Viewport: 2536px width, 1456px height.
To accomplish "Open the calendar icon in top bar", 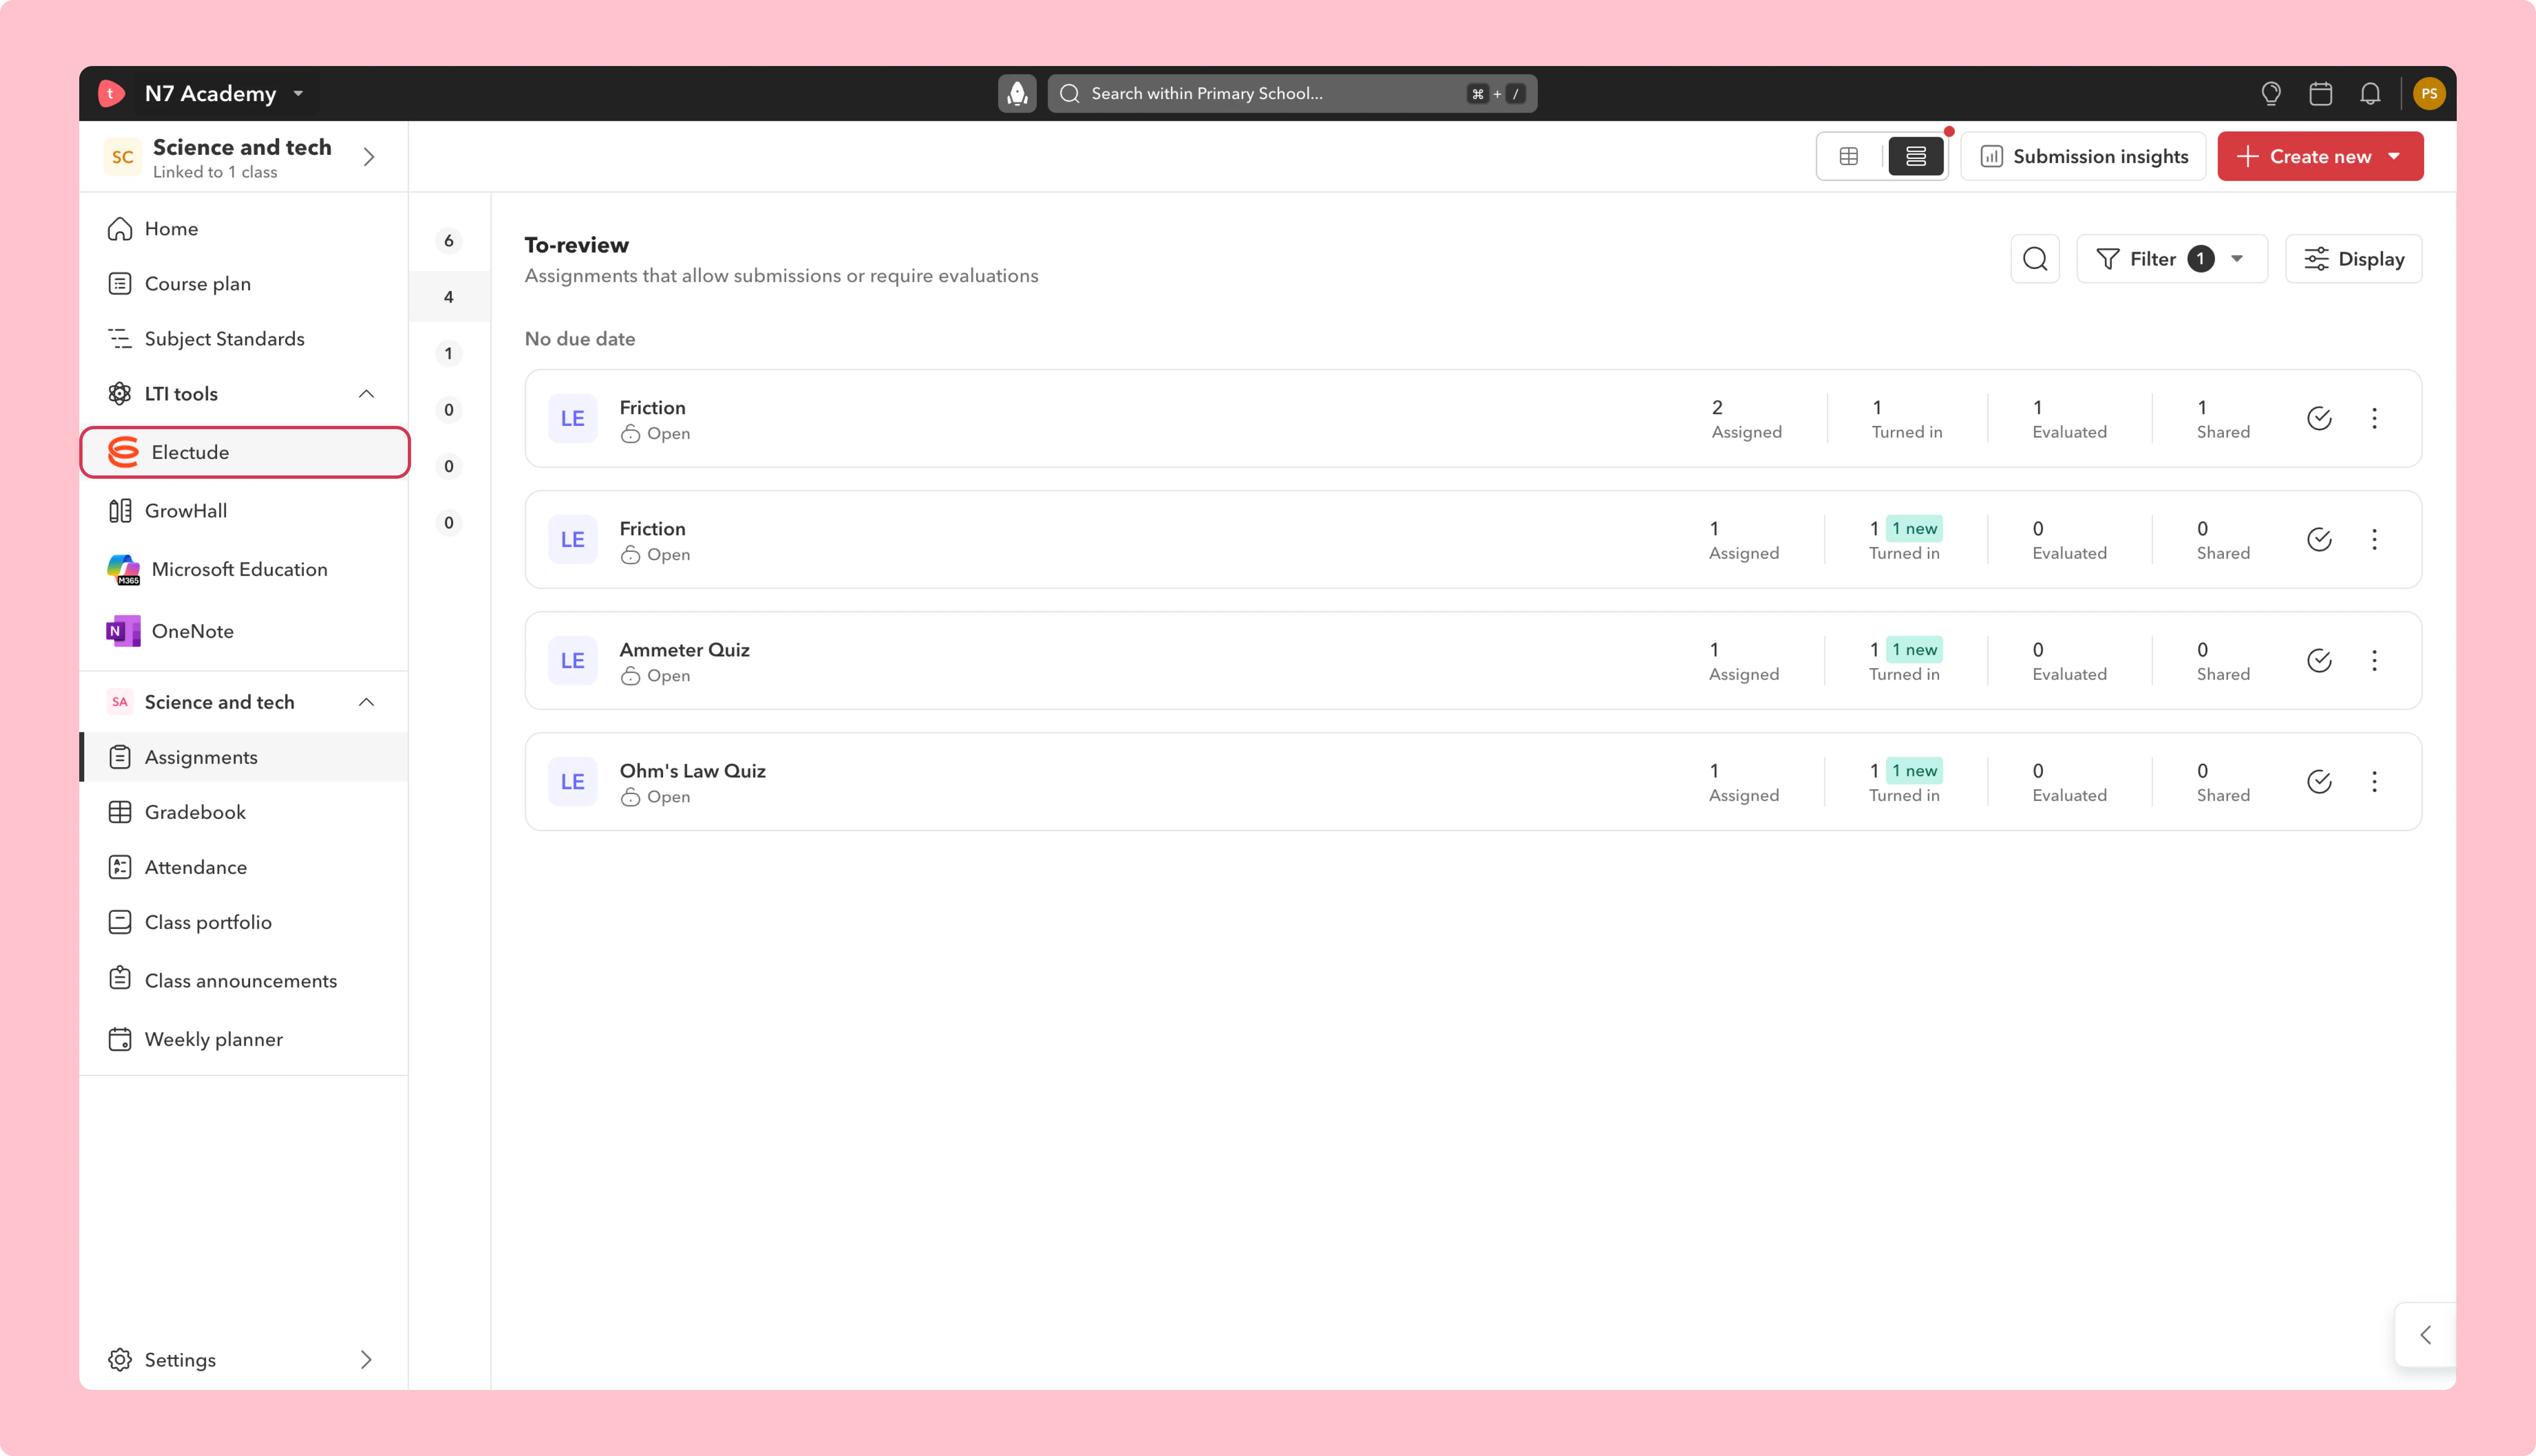I will (x=2320, y=93).
